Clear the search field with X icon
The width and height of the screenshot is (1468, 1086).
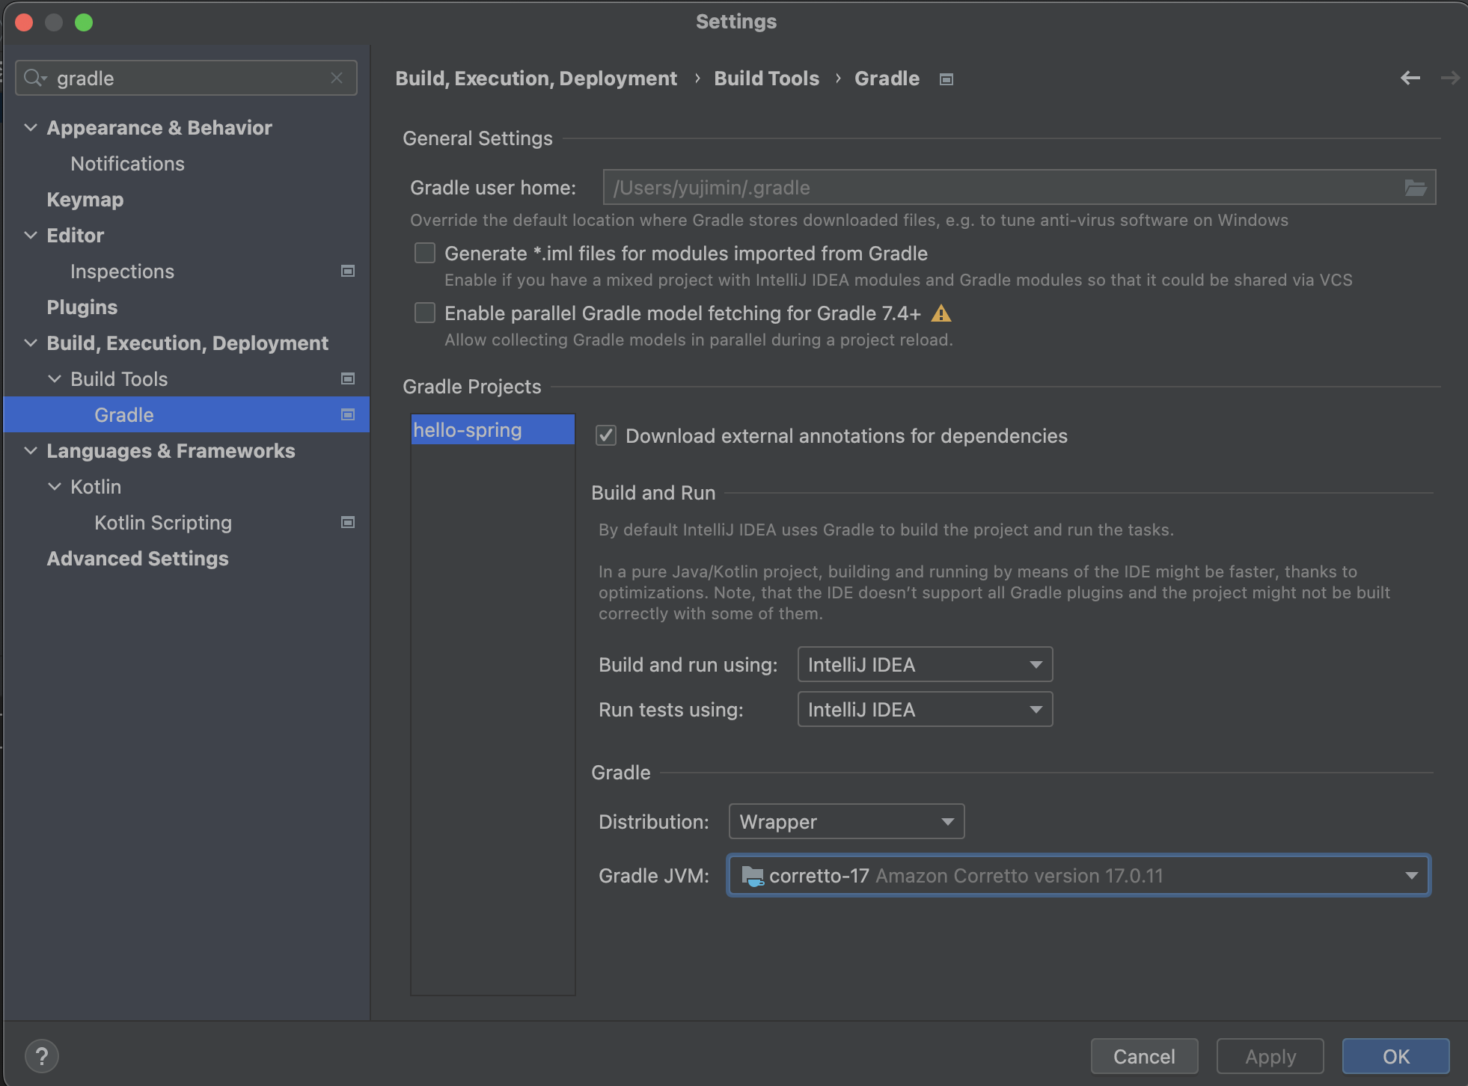pyautogui.click(x=337, y=78)
